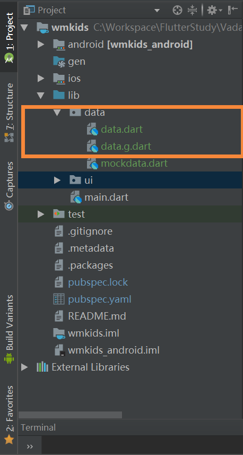Click the External Libraries bars icon
Image resolution: width=243 pixels, height=455 pixels.
pyautogui.click(x=42, y=367)
